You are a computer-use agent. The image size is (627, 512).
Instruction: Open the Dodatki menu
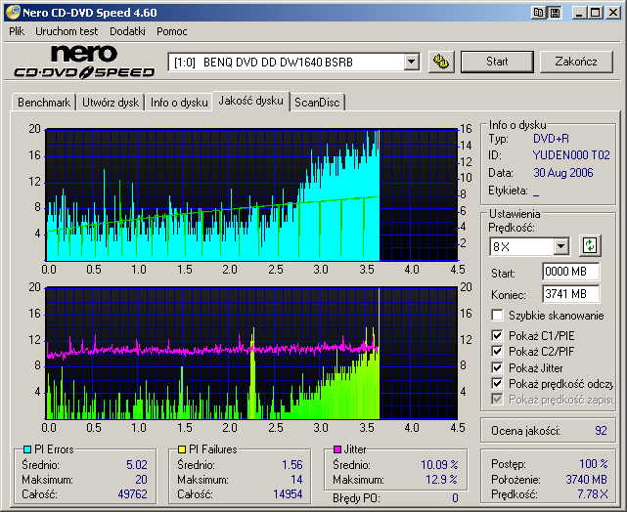pyautogui.click(x=127, y=31)
